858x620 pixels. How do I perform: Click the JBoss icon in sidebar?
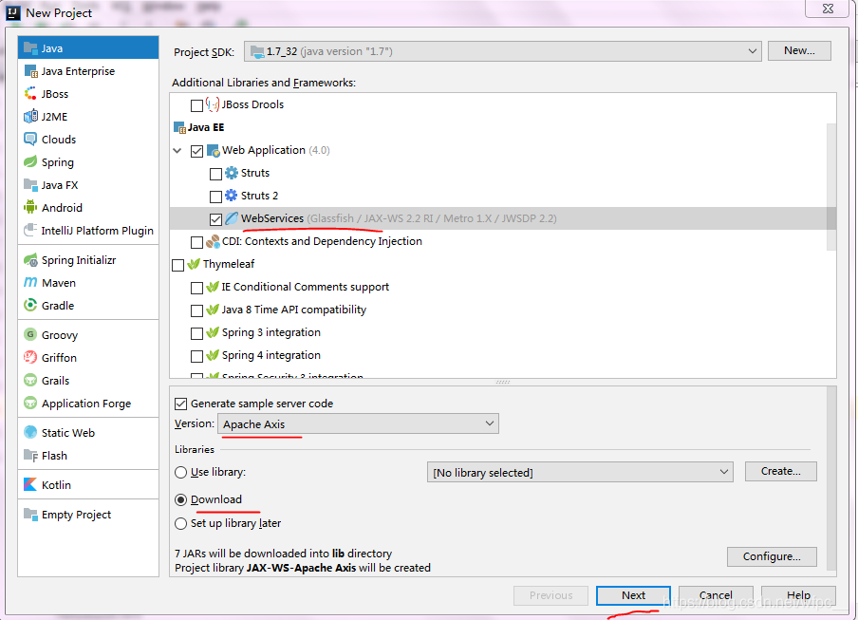point(30,94)
